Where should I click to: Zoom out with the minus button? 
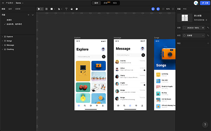tap(163, 9)
